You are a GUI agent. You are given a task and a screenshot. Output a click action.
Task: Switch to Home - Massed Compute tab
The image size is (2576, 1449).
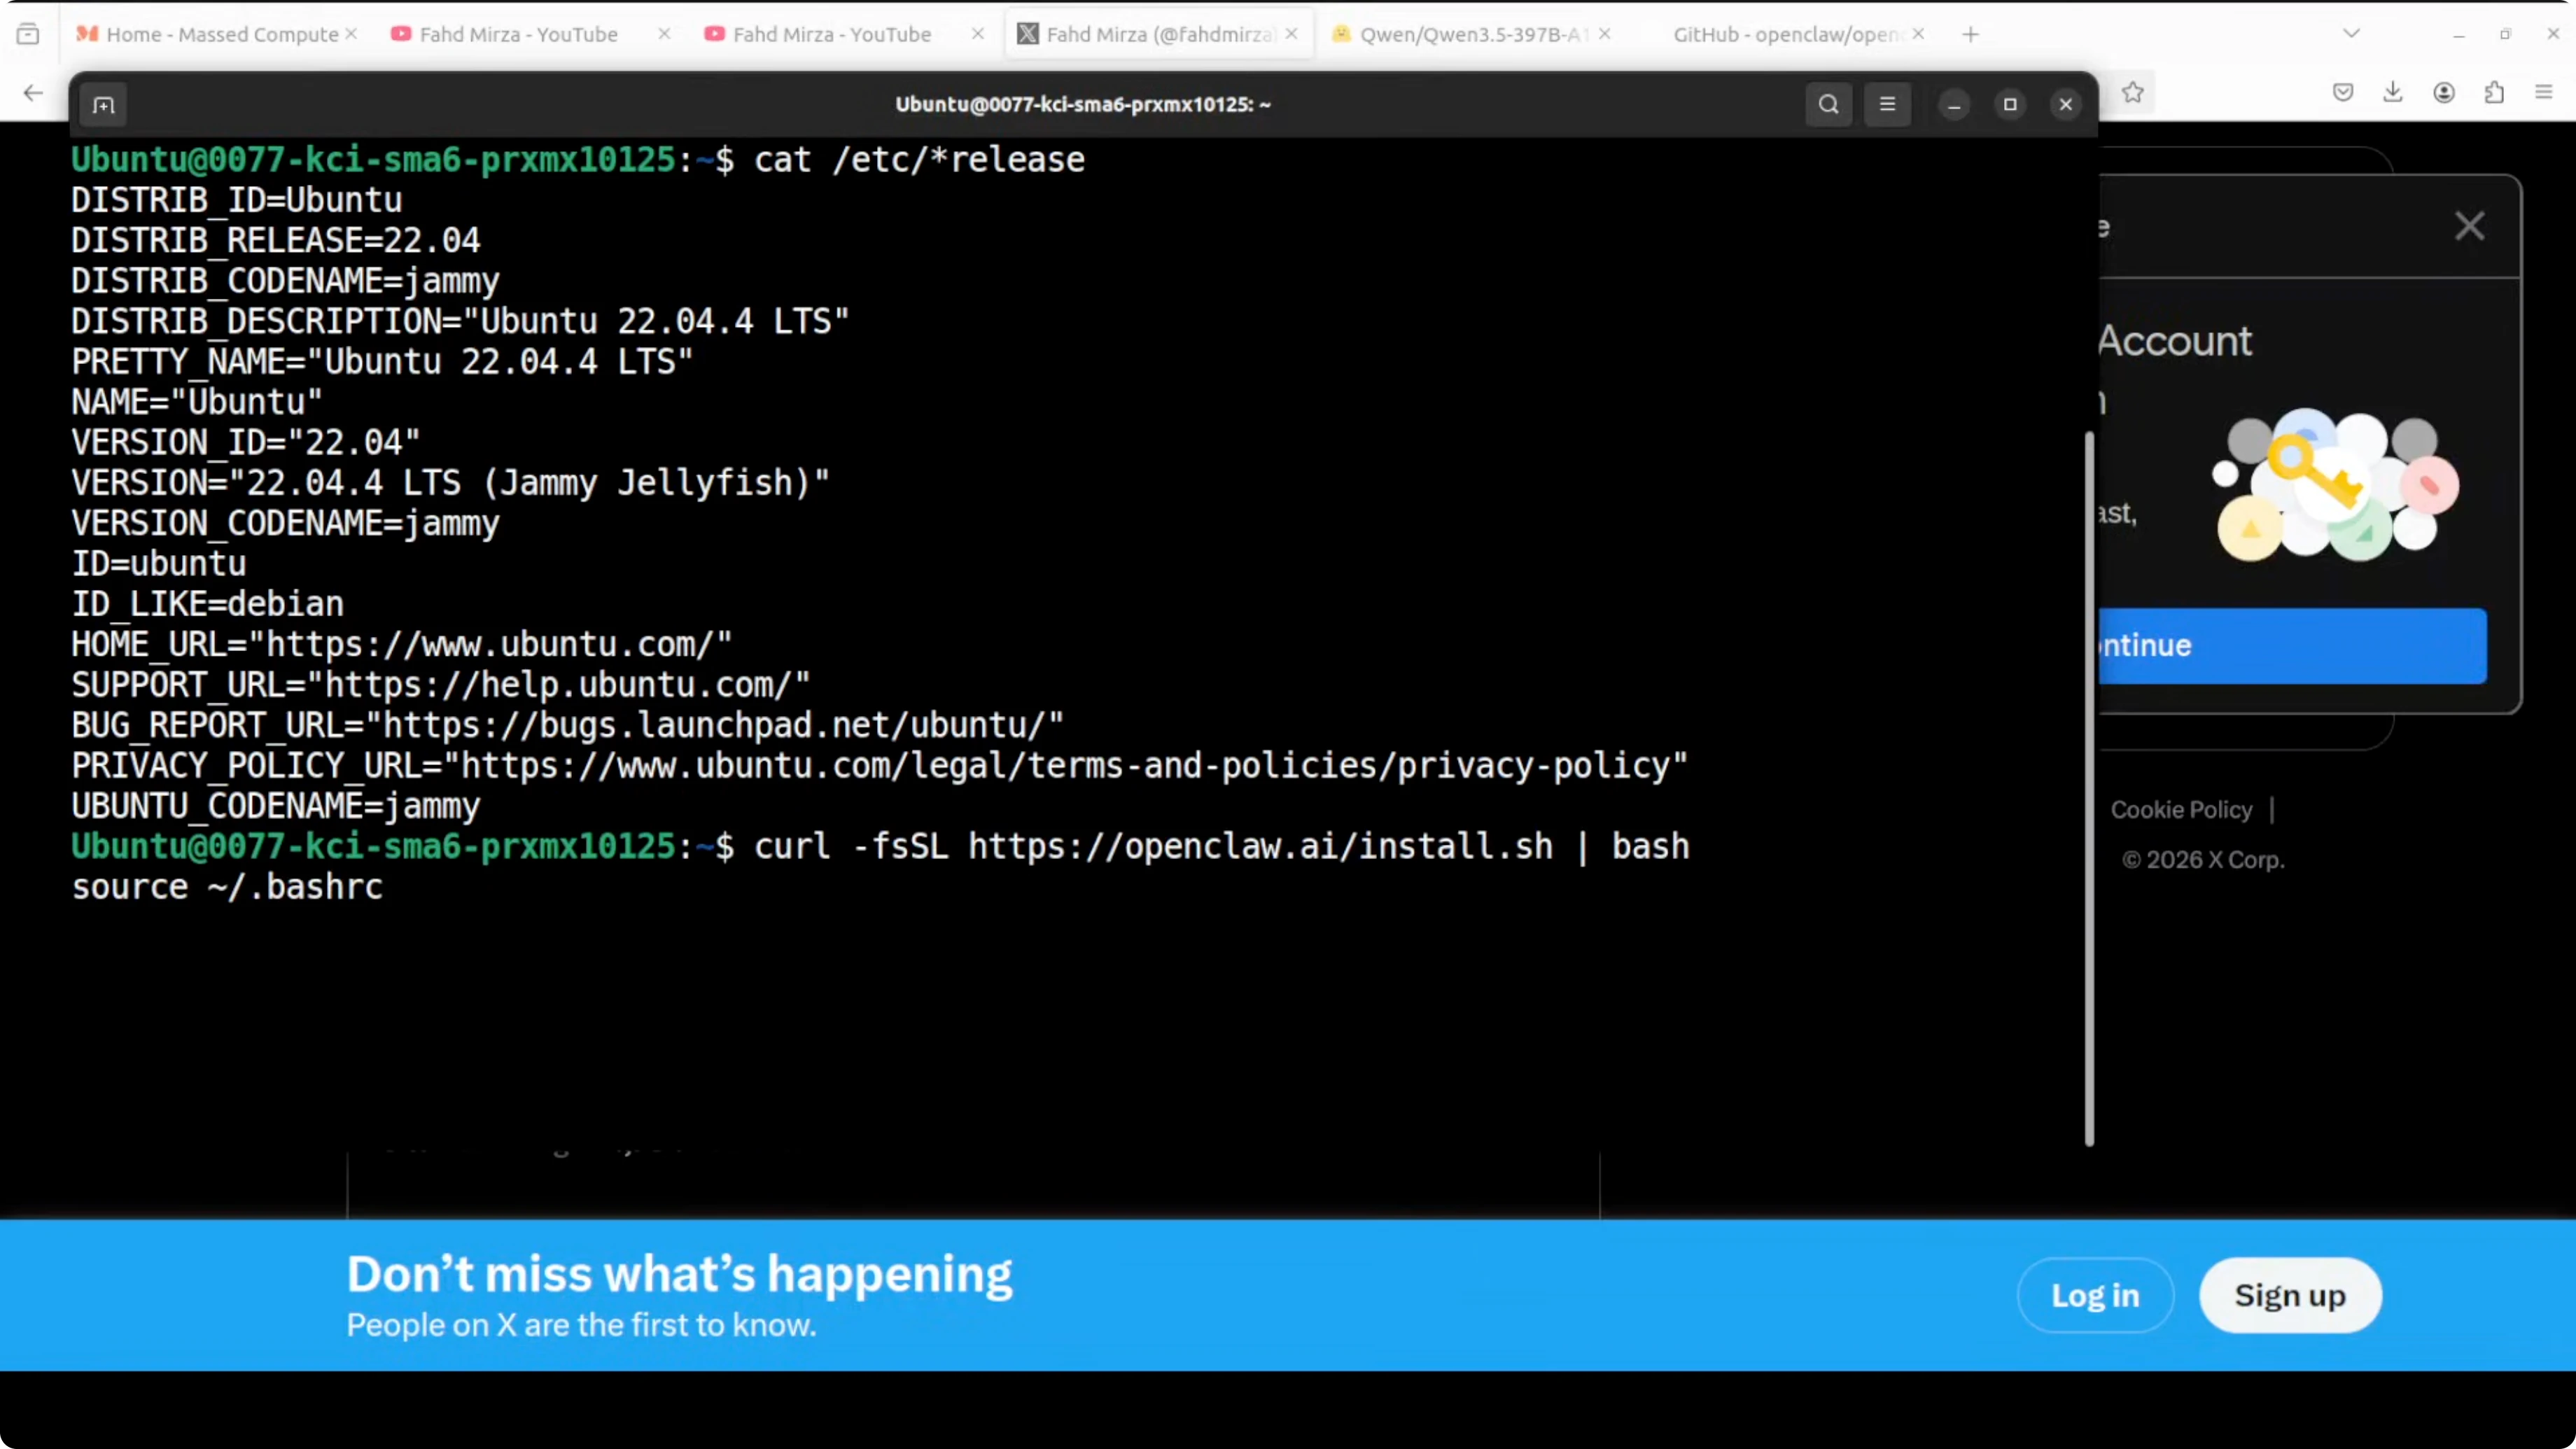222,34
